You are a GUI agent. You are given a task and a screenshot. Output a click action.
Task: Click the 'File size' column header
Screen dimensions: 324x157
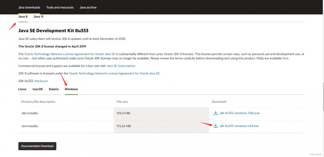(122, 102)
